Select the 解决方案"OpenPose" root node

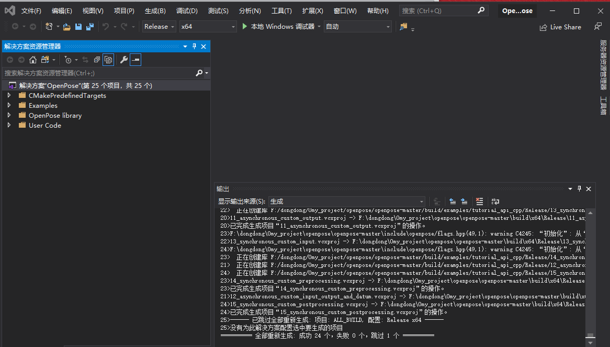click(x=106, y=85)
